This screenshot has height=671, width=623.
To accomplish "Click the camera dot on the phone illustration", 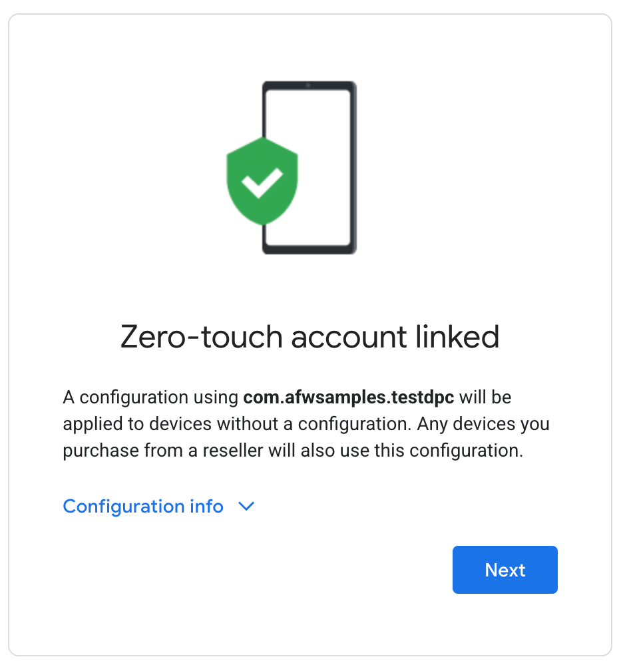I will [x=308, y=87].
